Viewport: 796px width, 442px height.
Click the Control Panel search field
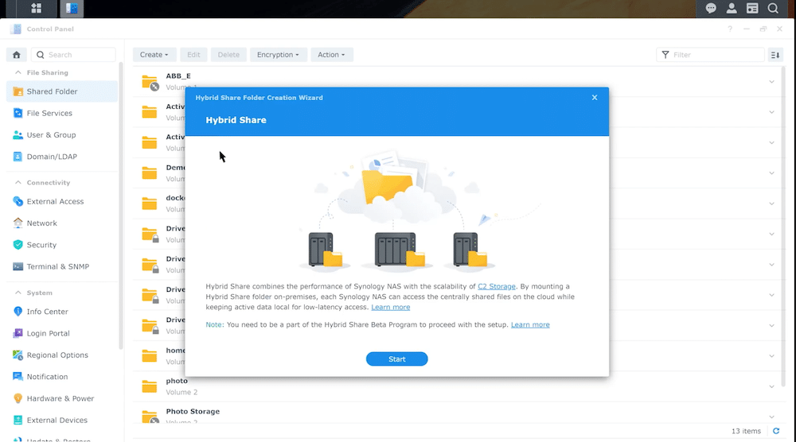click(x=73, y=55)
